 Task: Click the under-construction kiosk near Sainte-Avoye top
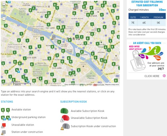point(76,7)
